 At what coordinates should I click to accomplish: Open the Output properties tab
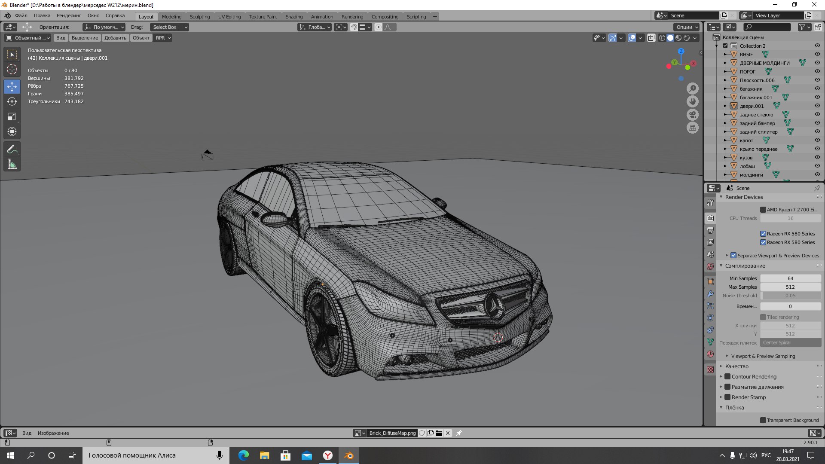point(710,230)
